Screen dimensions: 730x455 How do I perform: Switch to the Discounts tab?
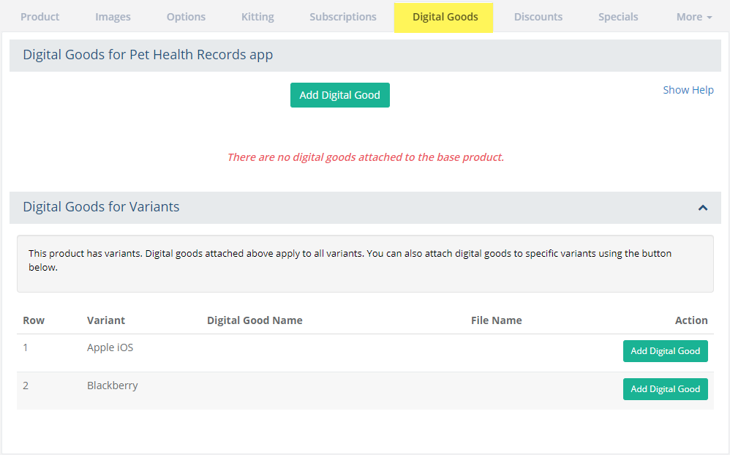click(538, 17)
